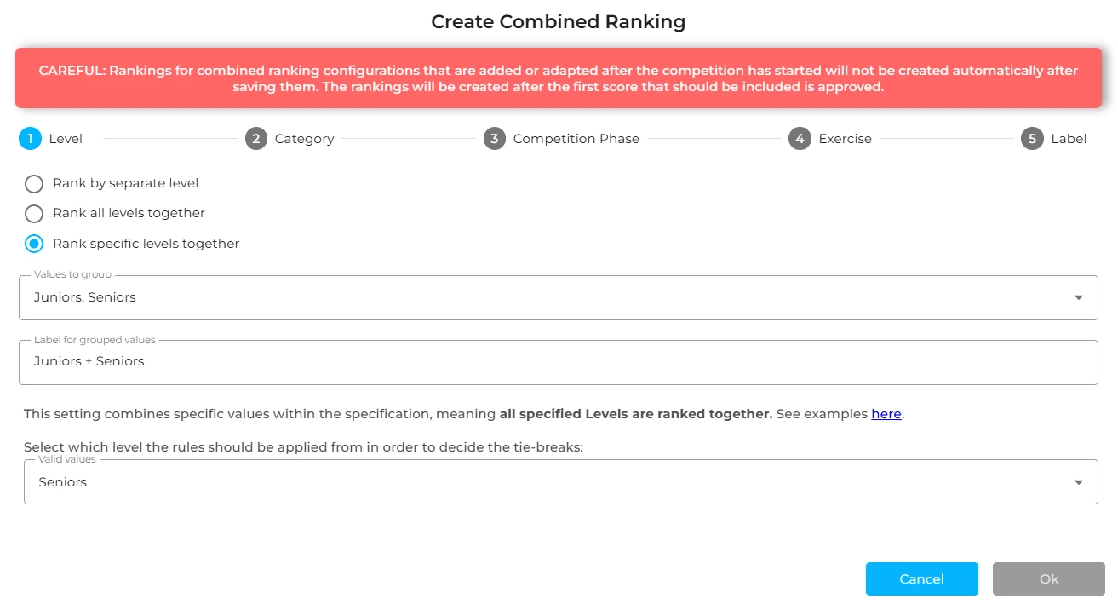
Task: Open the examples 'here' link
Action: [x=886, y=414]
